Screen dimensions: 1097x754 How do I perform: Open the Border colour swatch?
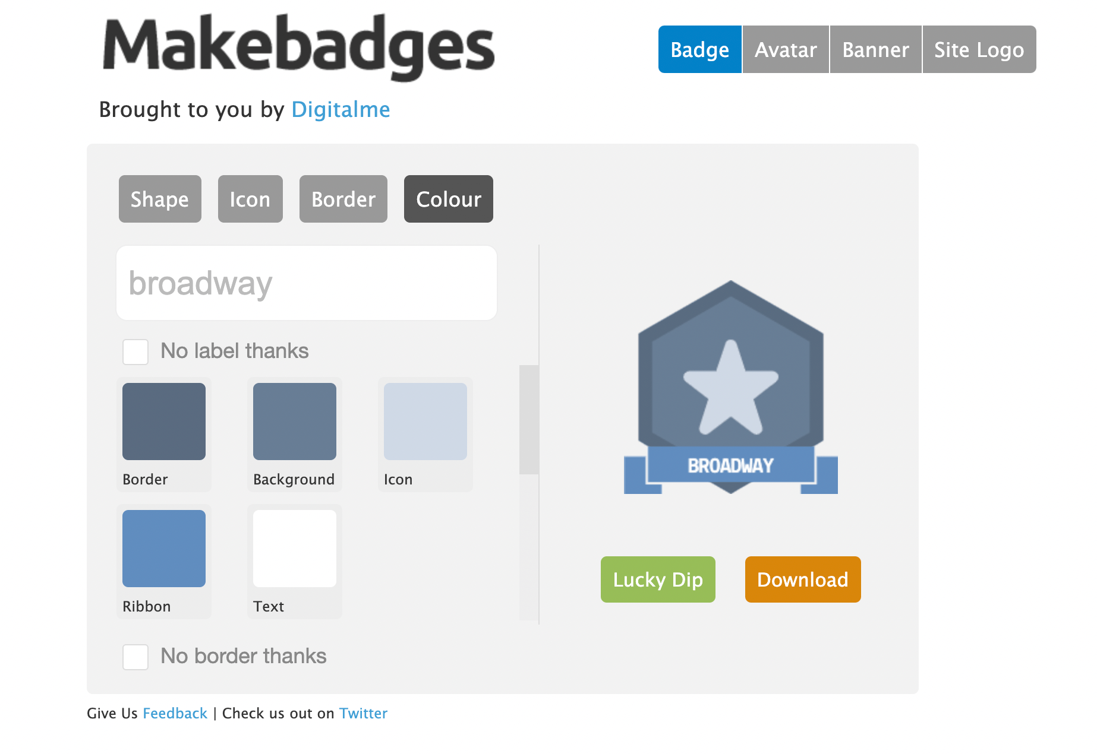(x=164, y=422)
